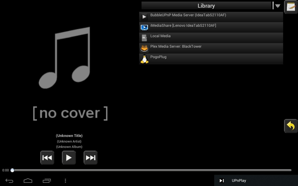Open Plex Media Server: BlackTower

tap(211, 48)
